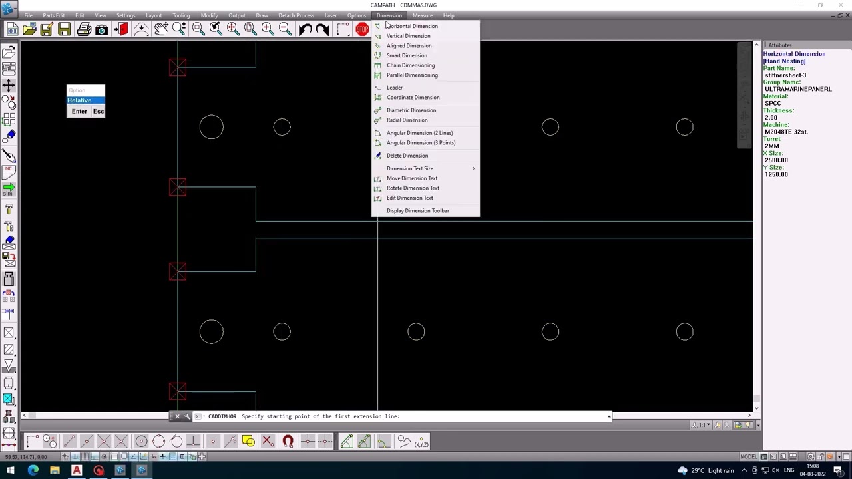
Task: Open the File menu
Action: pos(29,15)
